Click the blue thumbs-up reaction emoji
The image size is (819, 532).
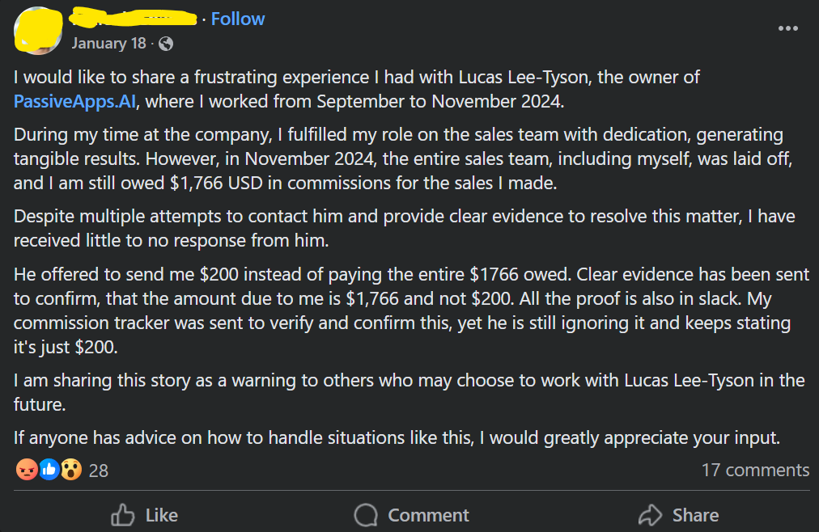(49, 470)
